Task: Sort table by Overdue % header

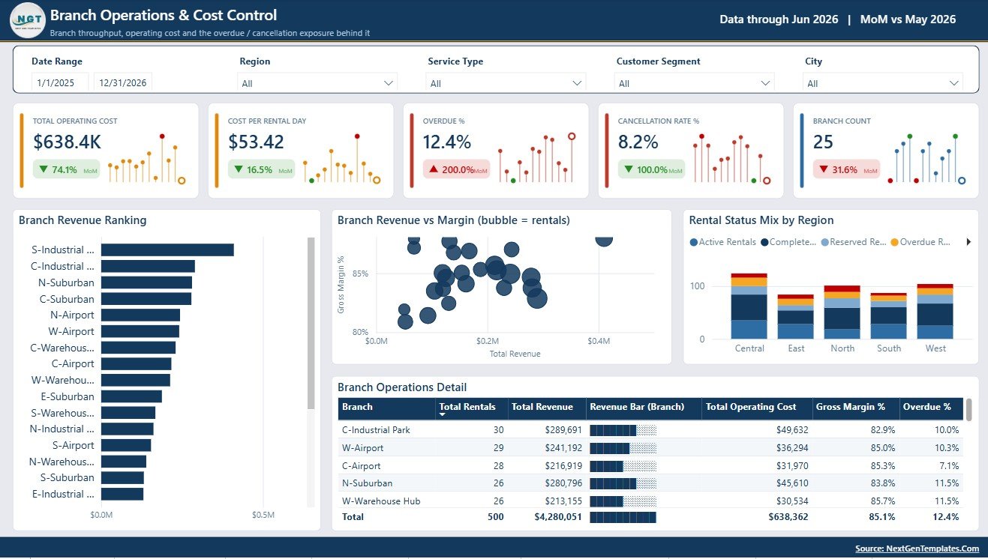Action: point(931,407)
